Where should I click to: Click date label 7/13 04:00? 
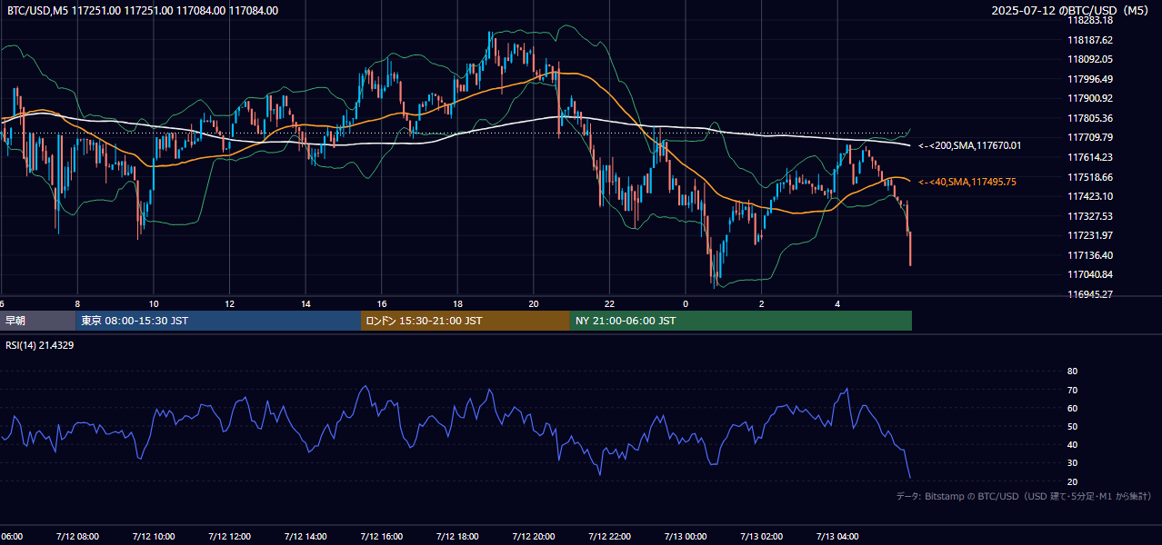click(837, 537)
